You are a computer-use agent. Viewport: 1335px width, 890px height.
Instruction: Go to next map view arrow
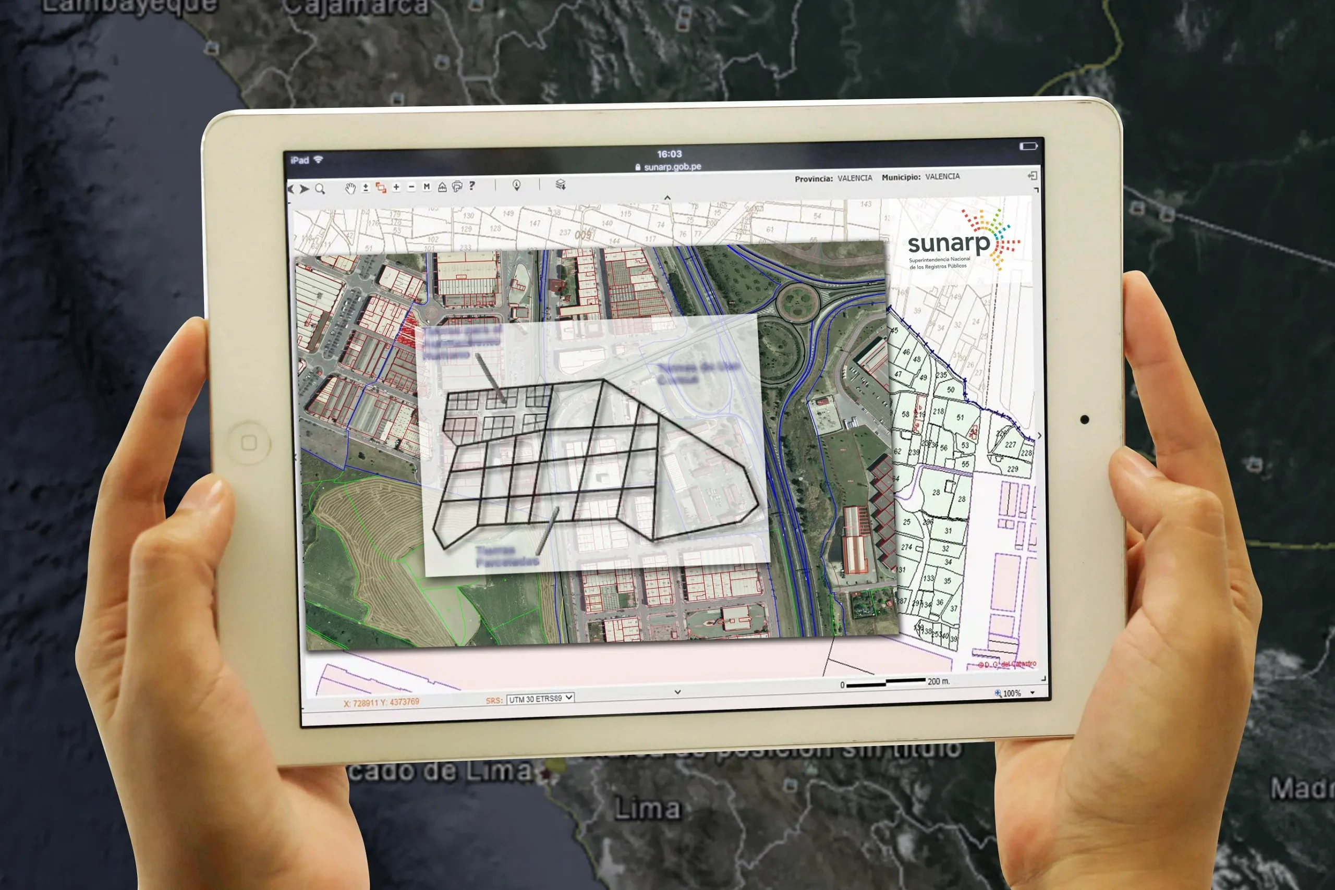[305, 189]
